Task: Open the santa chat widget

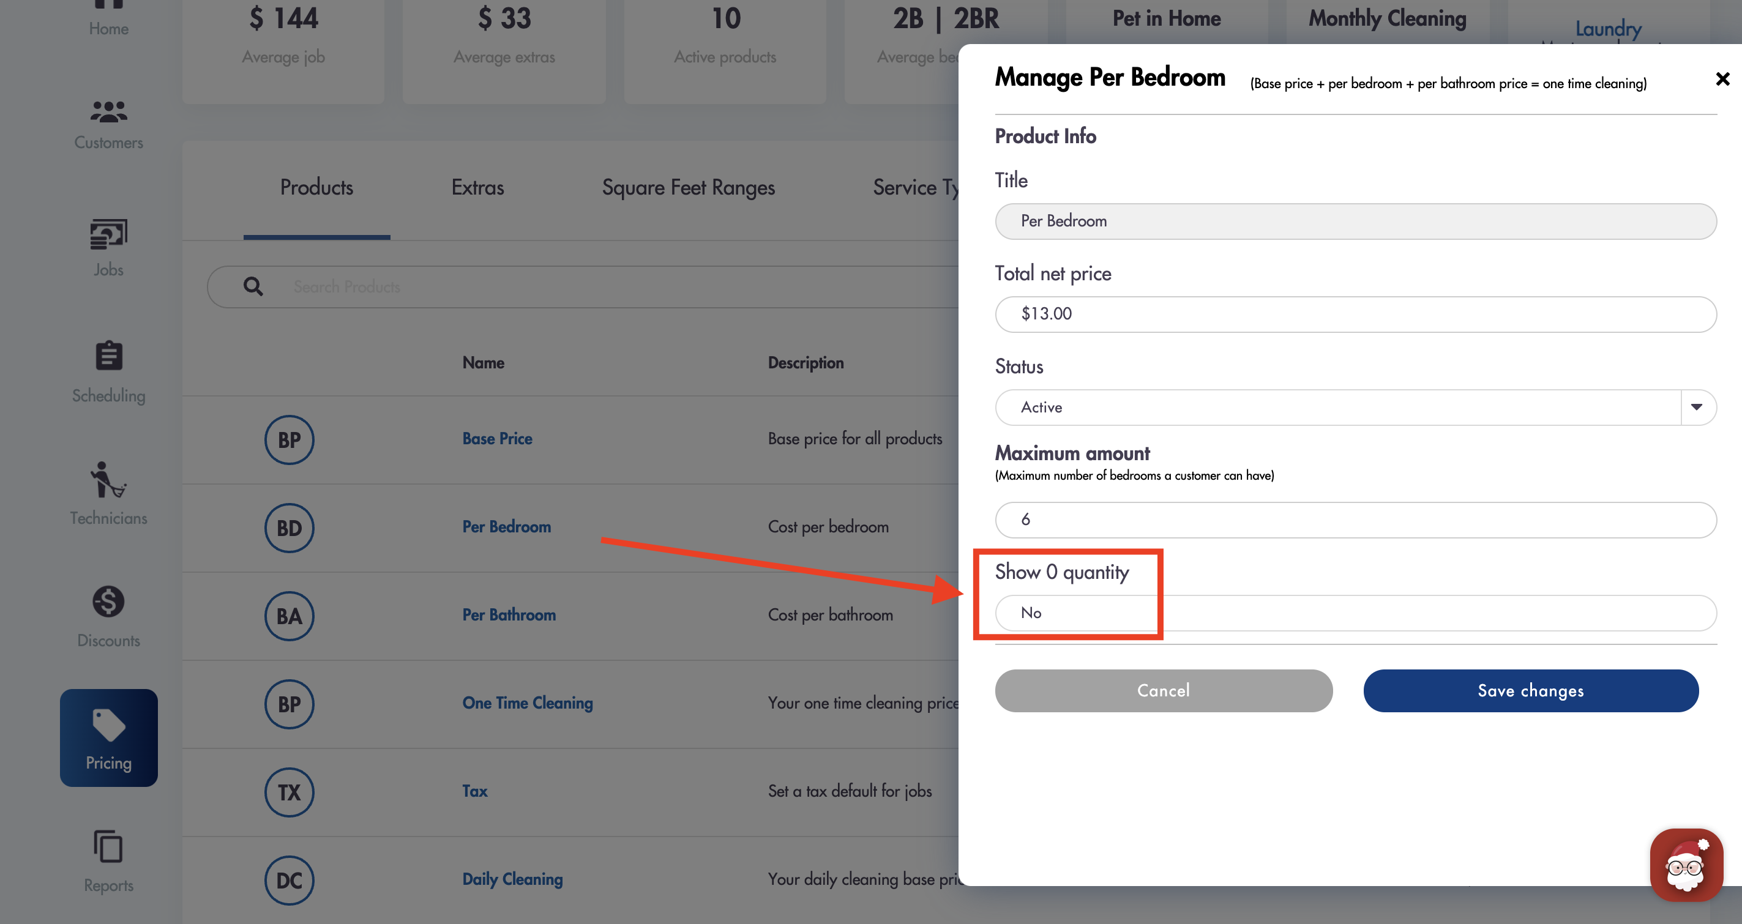Action: [x=1686, y=866]
